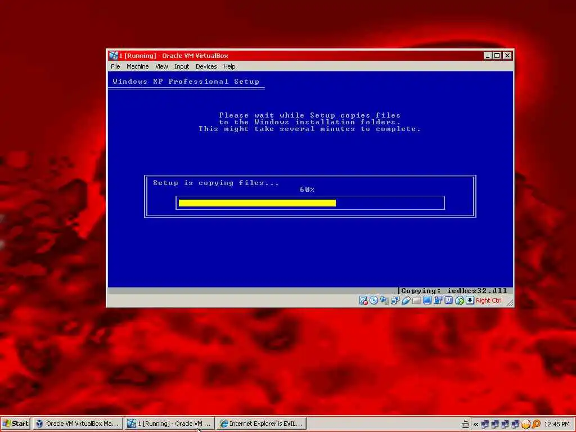Click the mouse integration indicator icon

pos(459,300)
